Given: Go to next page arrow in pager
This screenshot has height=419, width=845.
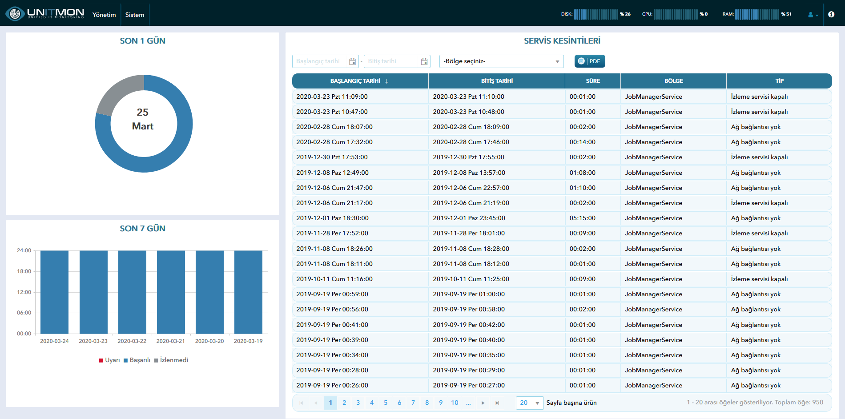Looking at the screenshot, I should click(x=483, y=403).
